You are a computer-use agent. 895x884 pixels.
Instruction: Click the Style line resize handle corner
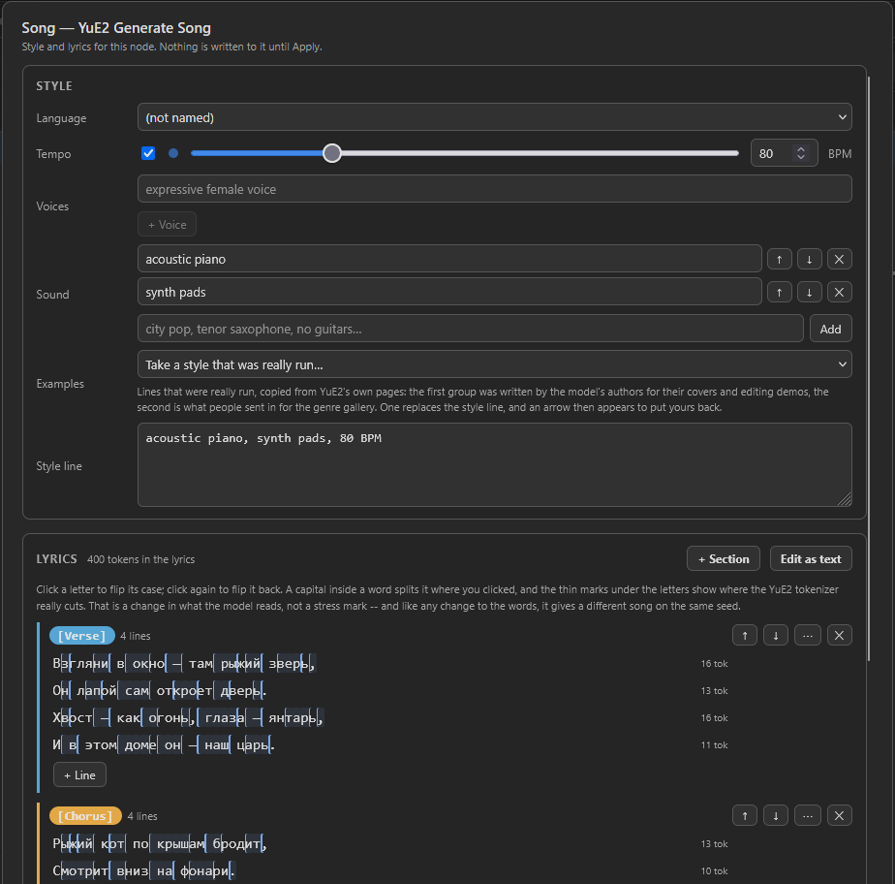tap(845, 499)
